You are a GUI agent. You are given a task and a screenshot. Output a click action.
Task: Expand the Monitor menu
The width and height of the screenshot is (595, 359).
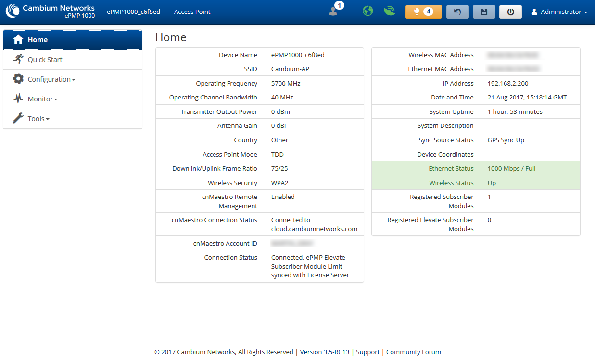tap(42, 99)
